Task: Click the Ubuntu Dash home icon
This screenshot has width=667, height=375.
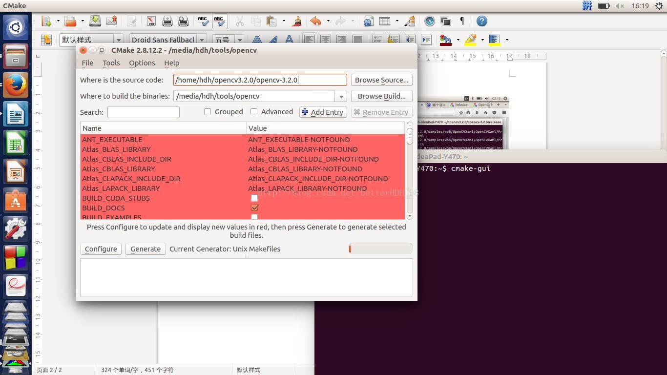Action: click(x=16, y=27)
